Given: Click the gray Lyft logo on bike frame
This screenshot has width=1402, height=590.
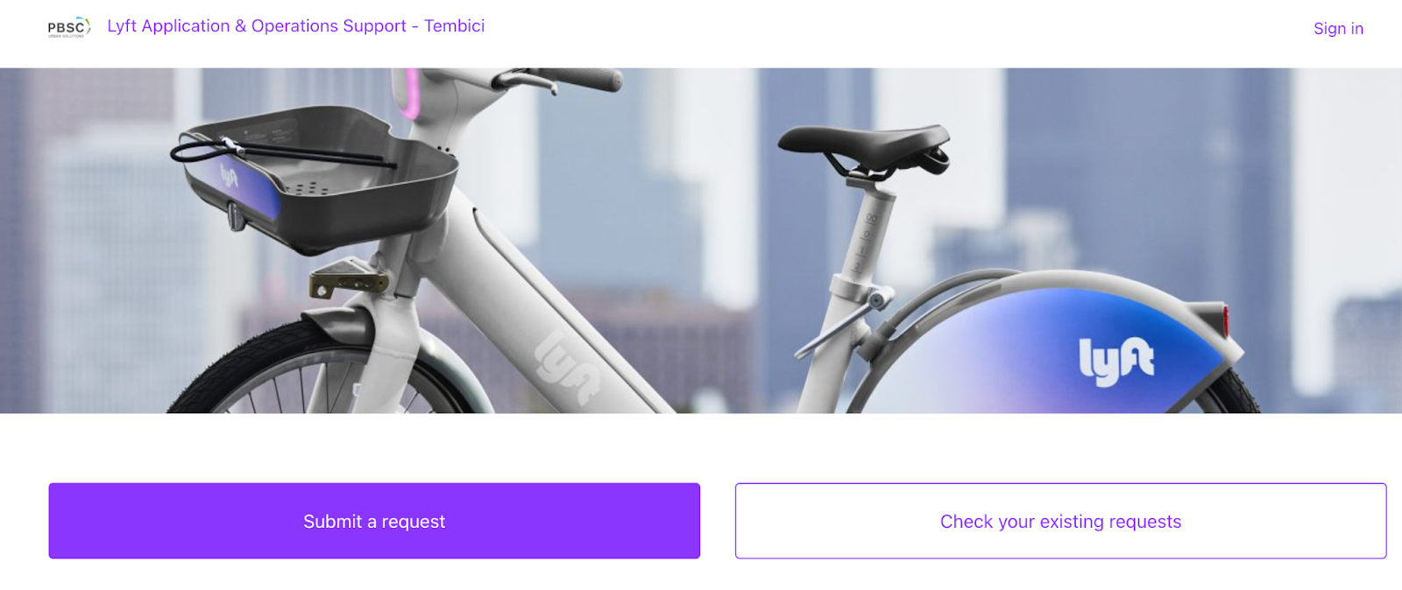Looking at the screenshot, I should (568, 368).
